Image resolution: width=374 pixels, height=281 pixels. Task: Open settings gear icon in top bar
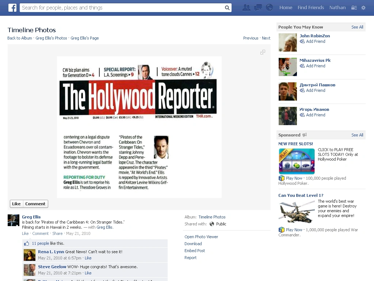click(x=363, y=8)
